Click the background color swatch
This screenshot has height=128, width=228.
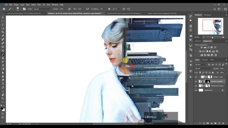(x=4, y=110)
